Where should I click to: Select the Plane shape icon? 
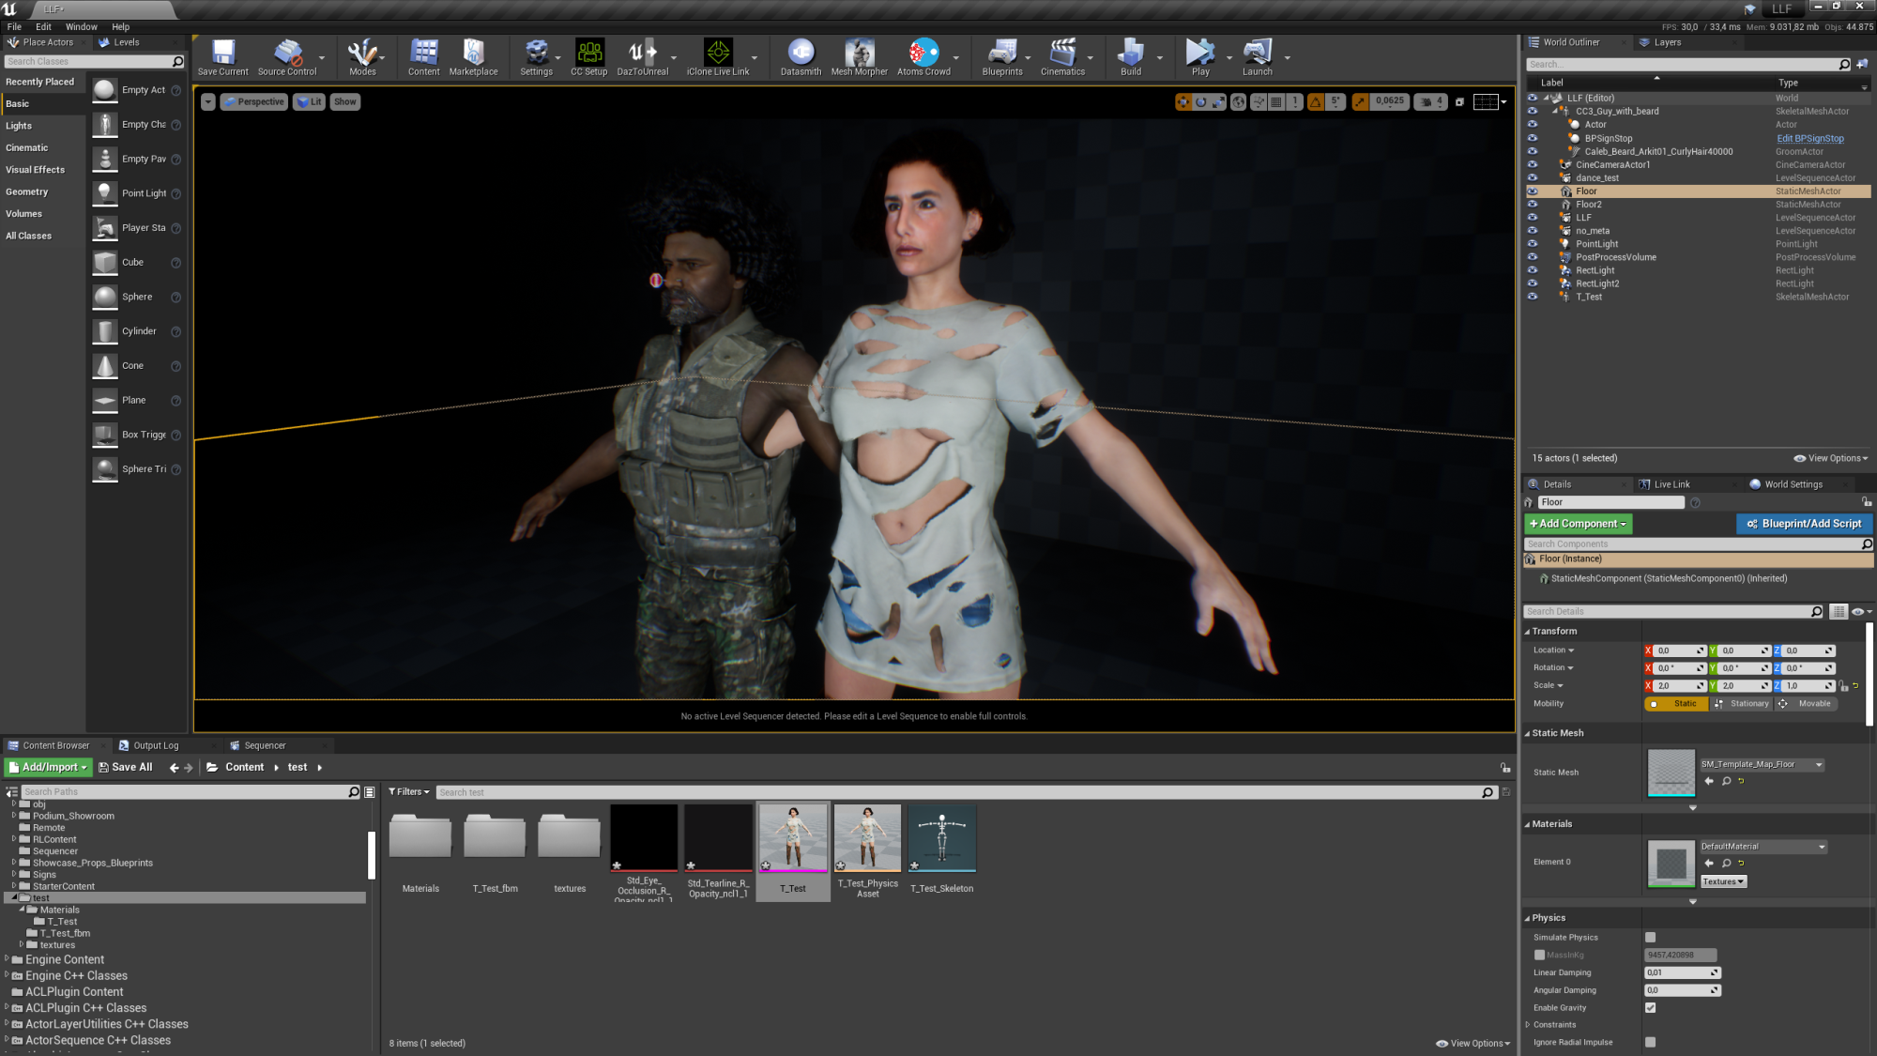tap(105, 401)
